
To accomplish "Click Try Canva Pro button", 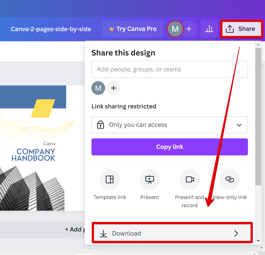I will point(133,29).
